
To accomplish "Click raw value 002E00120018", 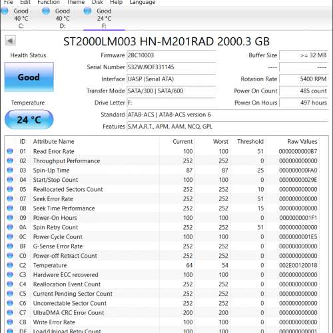I will click(x=298, y=265).
